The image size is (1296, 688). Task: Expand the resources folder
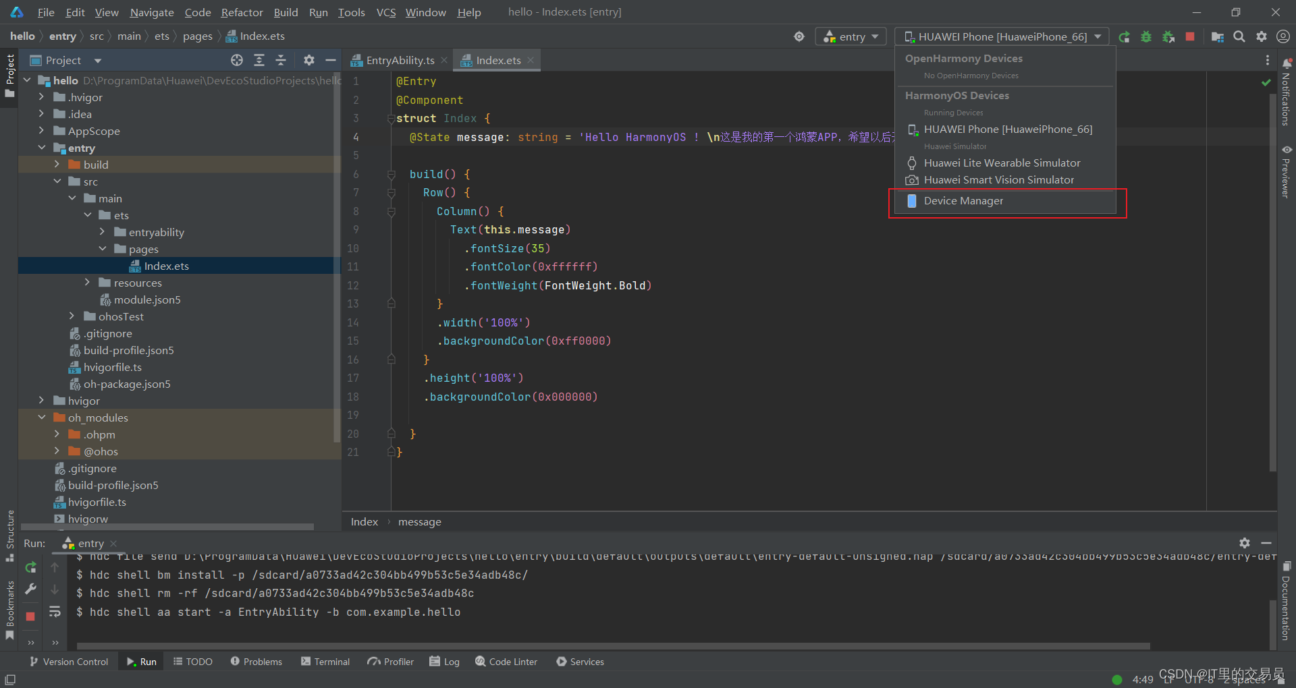pyautogui.click(x=87, y=283)
